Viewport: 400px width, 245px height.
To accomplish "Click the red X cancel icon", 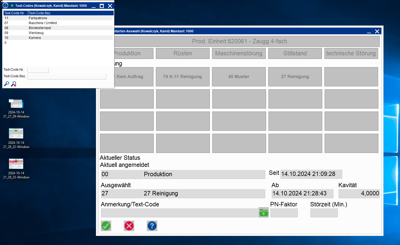I will (x=129, y=226).
